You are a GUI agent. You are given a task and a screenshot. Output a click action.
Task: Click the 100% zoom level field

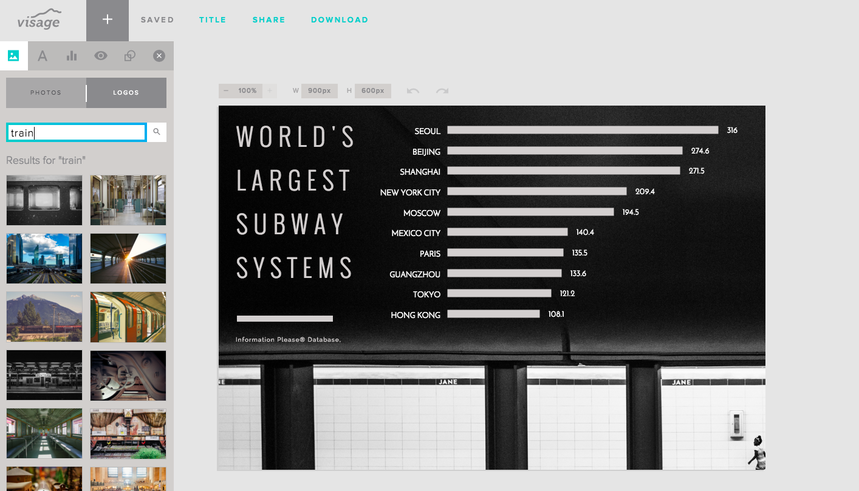coord(248,91)
